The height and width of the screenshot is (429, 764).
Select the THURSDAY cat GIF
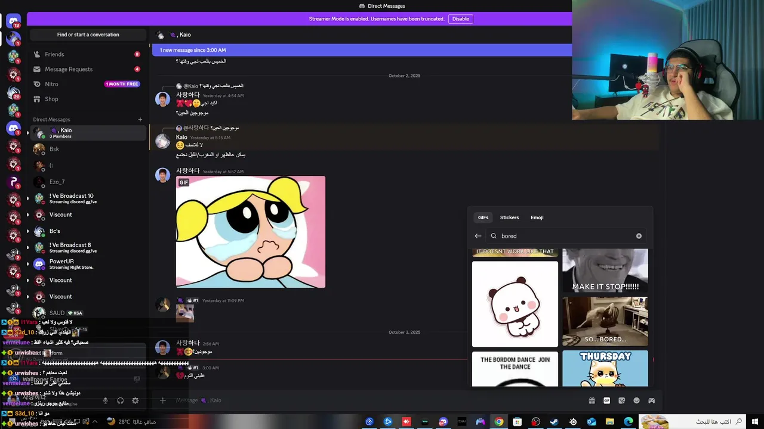click(x=605, y=368)
